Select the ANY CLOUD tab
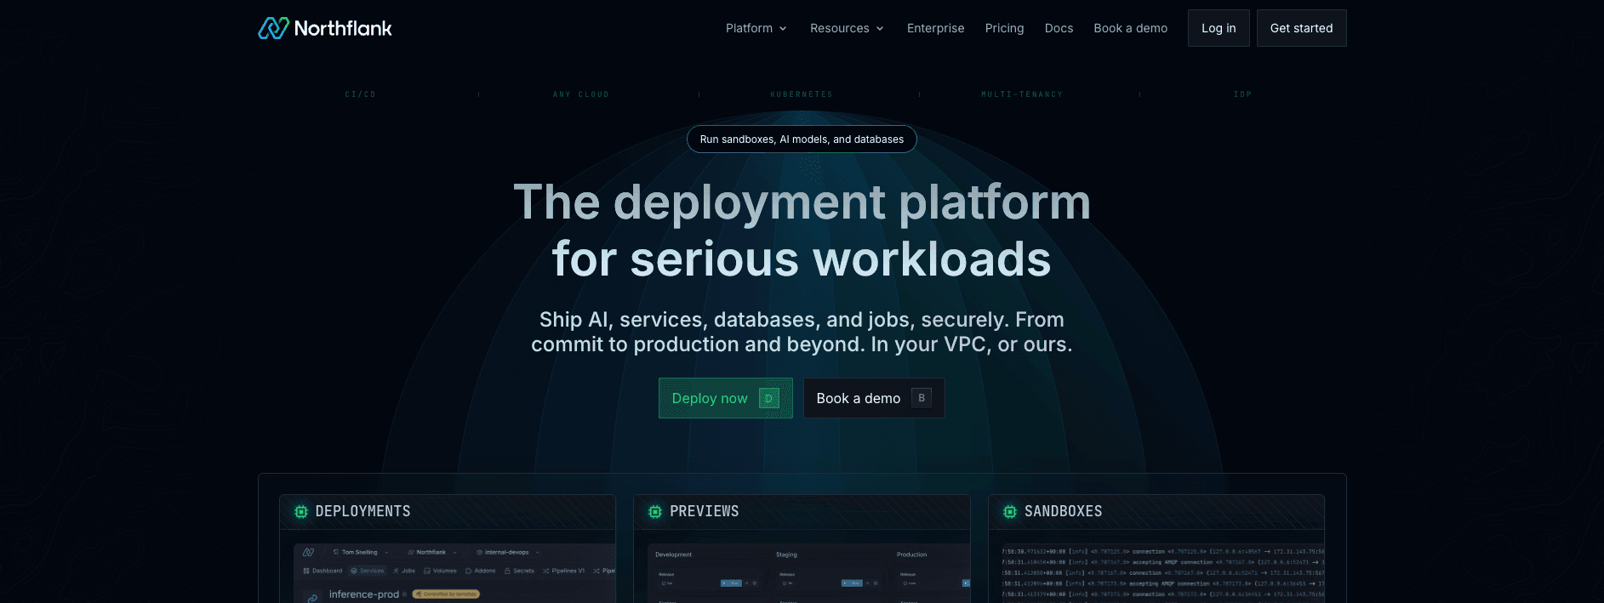 (x=581, y=94)
